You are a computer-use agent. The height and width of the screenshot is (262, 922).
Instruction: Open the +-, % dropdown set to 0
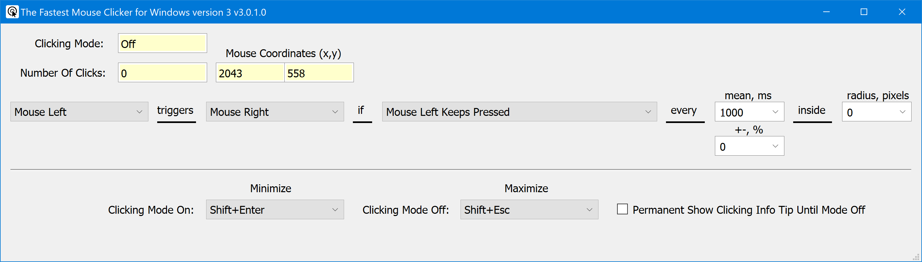tap(749, 146)
